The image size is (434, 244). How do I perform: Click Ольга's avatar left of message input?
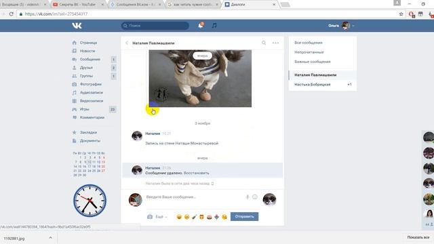pos(136,199)
